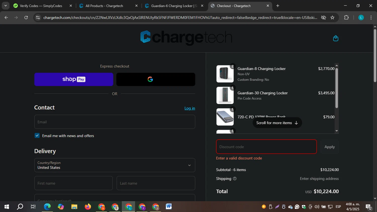Open Microsoft Word from the taskbar
Image resolution: width=377 pixels, height=212 pixels.
pyautogui.click(x=169, y=207)
